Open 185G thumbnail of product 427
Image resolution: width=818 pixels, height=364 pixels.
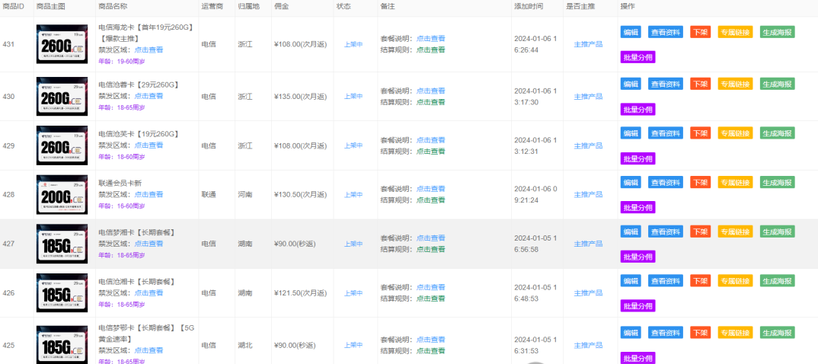pos(62,244)
